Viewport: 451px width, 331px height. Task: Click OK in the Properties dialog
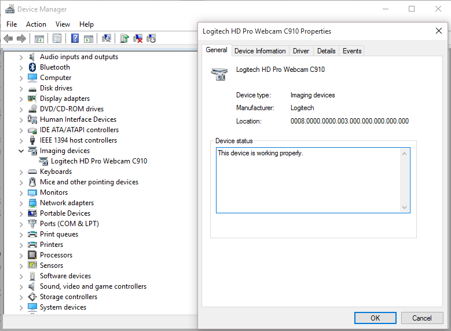[x=375, y=318]
